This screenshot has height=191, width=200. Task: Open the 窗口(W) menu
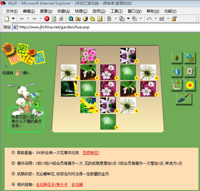pyautogui.click(x=135, y=11)
